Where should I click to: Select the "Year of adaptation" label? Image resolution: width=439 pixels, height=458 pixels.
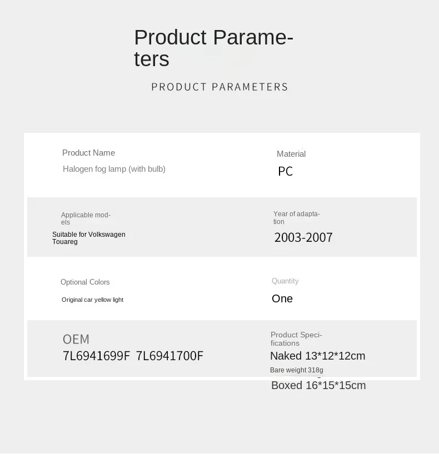click(x=296, y=217)
